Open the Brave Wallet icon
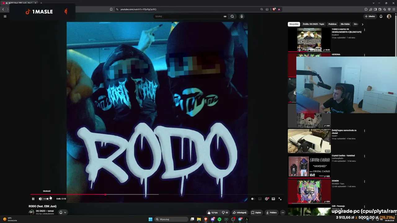Screen dimensions: 397x223 pyautogui.click(x=380, y=9)
